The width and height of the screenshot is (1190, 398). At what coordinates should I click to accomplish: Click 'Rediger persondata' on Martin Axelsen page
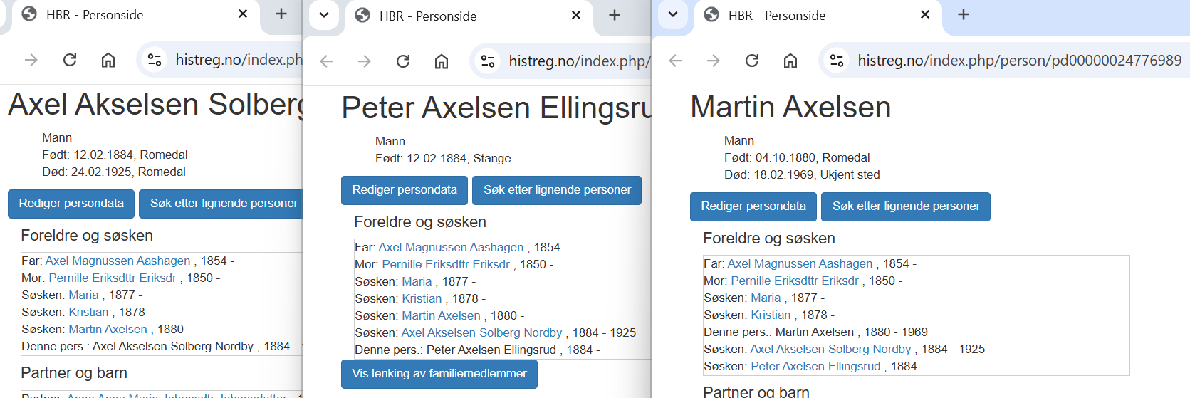[x=753, y=206]
